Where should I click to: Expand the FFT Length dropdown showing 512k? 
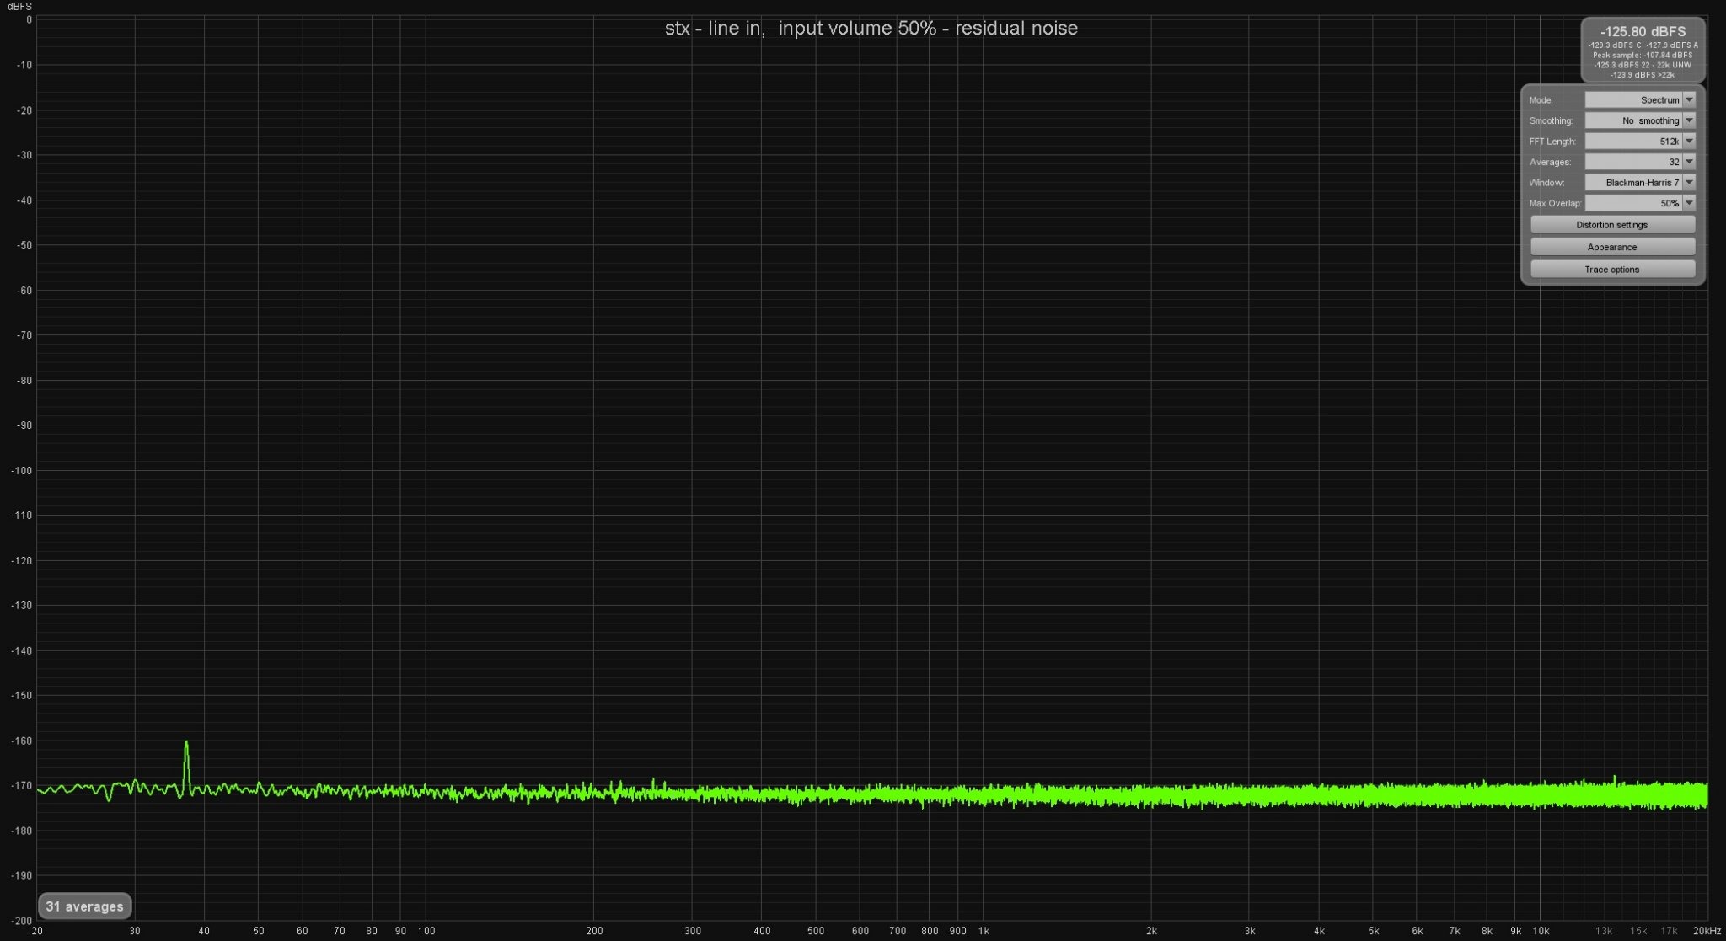pos(1639,141)
